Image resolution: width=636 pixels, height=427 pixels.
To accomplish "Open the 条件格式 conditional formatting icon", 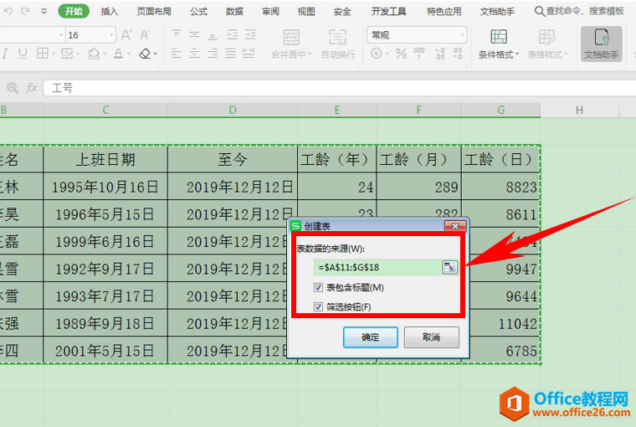I will pos(499,38).
